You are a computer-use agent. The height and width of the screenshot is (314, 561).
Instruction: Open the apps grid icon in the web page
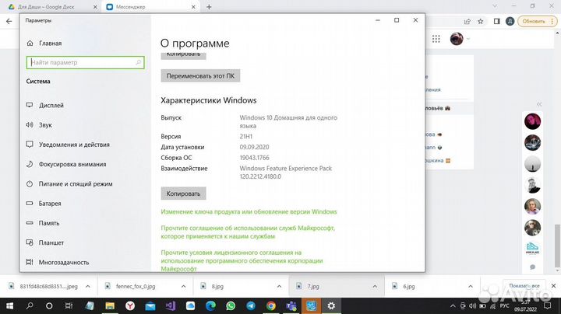pos(436,39)
